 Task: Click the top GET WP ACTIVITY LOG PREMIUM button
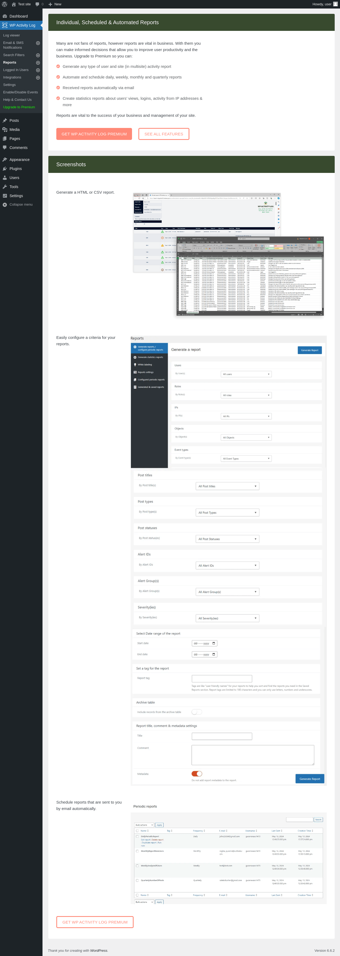(94, 134)
